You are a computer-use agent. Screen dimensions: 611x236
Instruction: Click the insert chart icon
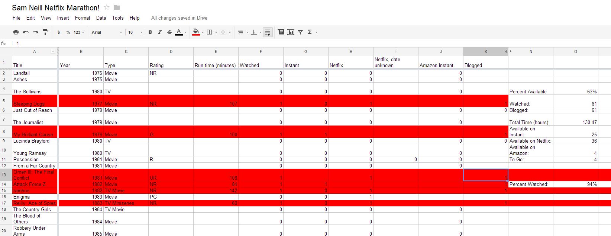291,32
